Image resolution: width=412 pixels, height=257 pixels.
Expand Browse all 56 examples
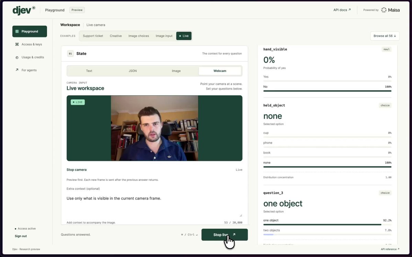pos(385,36)
